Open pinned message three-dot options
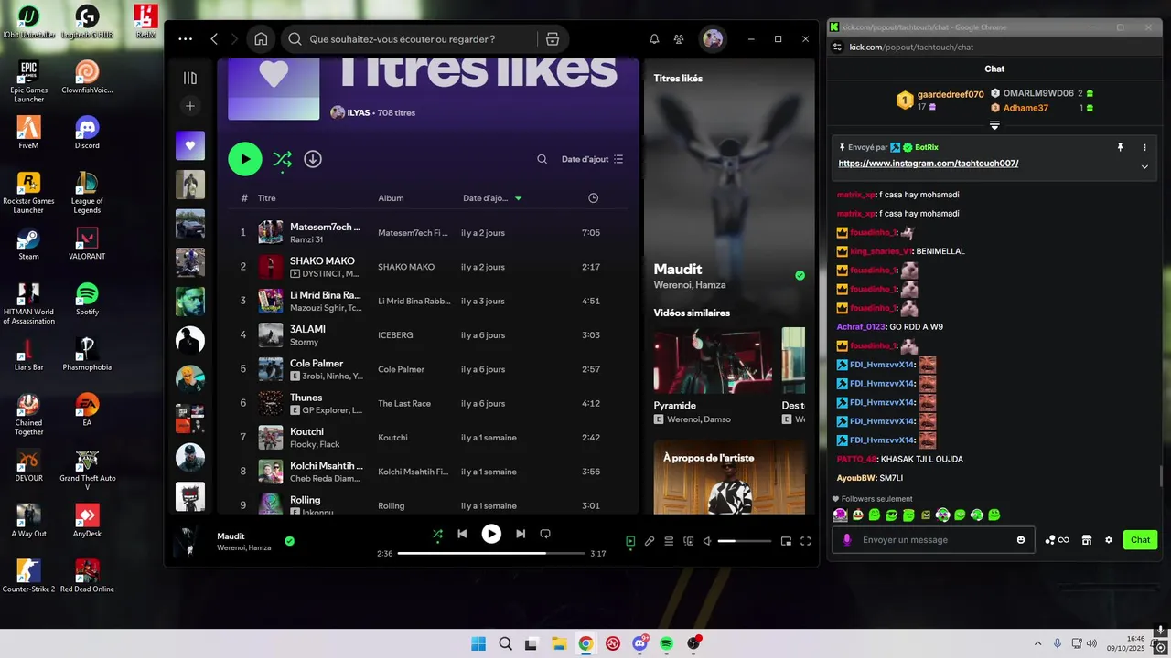1171x658 pixels. [x=1144, y=147]
